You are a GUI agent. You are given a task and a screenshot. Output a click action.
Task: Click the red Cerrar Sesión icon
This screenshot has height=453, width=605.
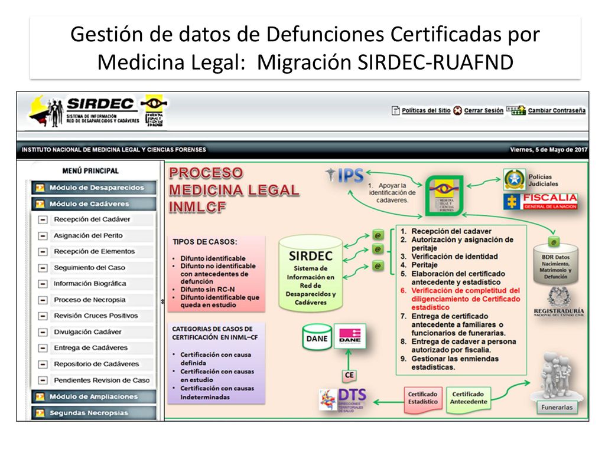[x=458, y=110]
